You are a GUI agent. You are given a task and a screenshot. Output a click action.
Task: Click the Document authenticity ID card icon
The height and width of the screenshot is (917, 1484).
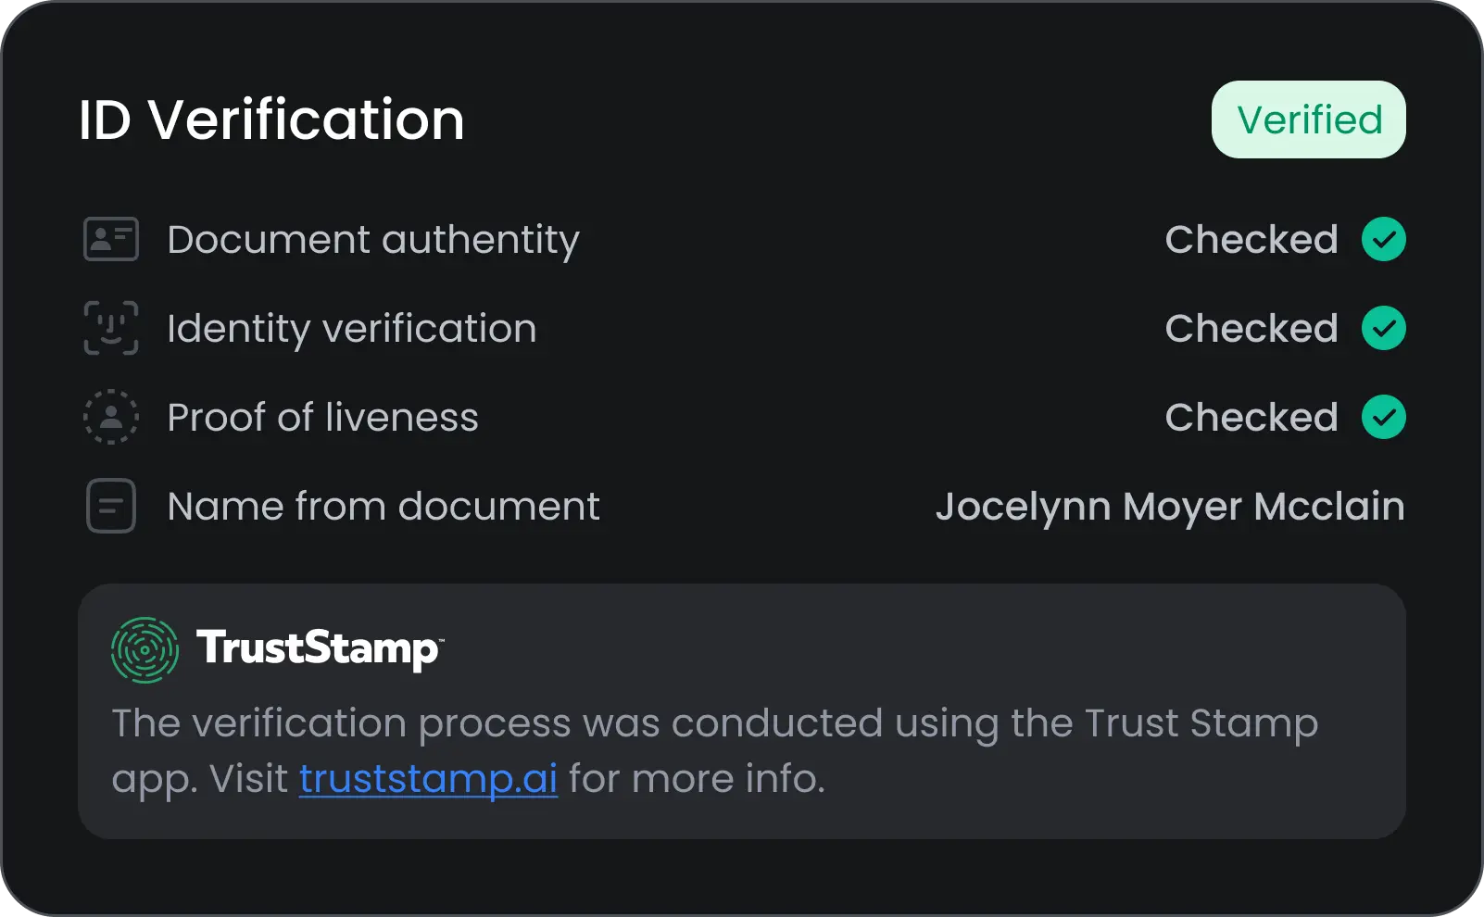click(x=110, y=239)
